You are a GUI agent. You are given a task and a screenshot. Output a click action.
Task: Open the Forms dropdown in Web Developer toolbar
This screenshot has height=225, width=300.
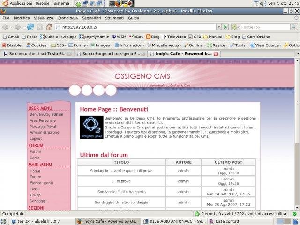(78, 45)
